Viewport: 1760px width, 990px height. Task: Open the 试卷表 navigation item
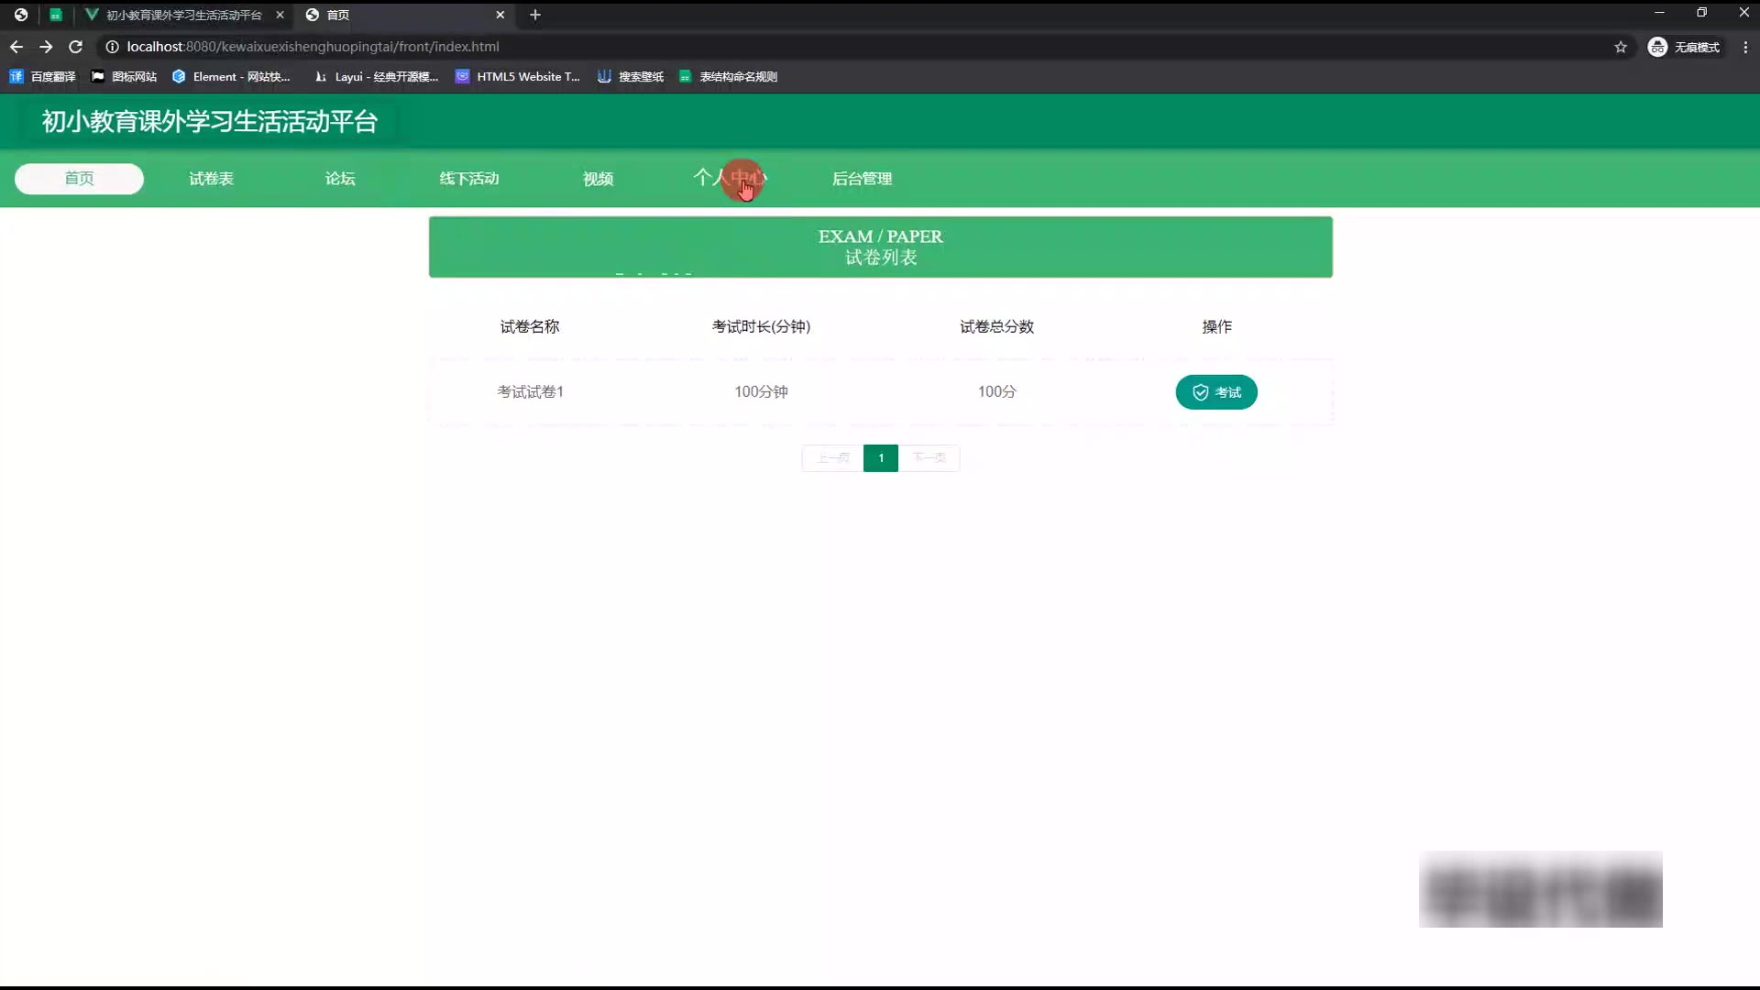click(211, 179)
